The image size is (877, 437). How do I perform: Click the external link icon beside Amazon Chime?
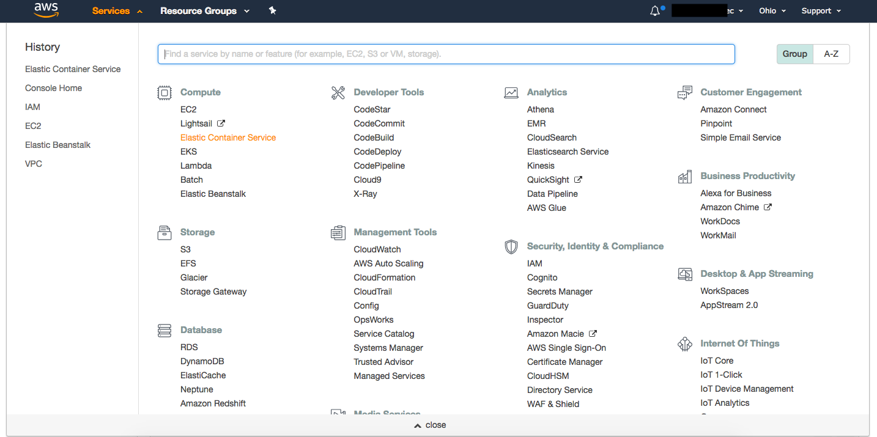click(768, 207)
